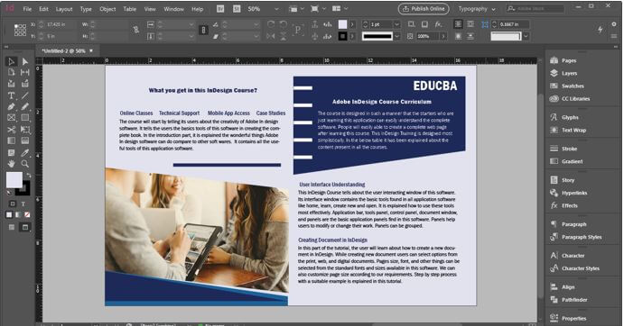Image resolution: width=624 pixels, height=326 pixels.
Task: Select the Rectangle tool
Action: (25, 118)
